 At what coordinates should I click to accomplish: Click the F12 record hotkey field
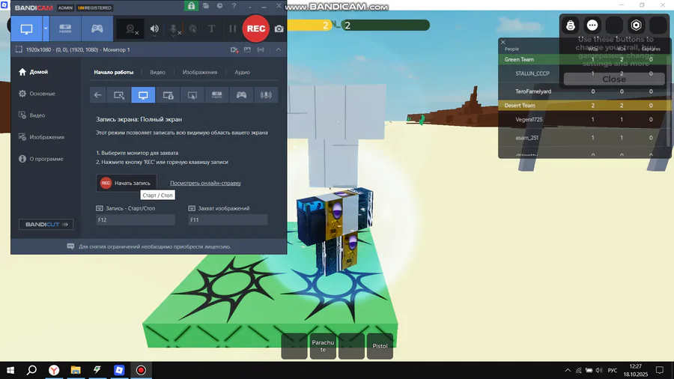(x=136, y=219)
